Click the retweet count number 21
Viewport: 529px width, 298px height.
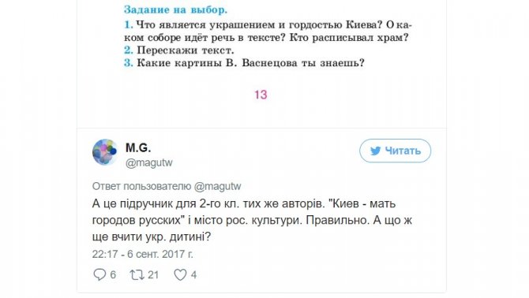pyautogui.click(x=153, y=275)
